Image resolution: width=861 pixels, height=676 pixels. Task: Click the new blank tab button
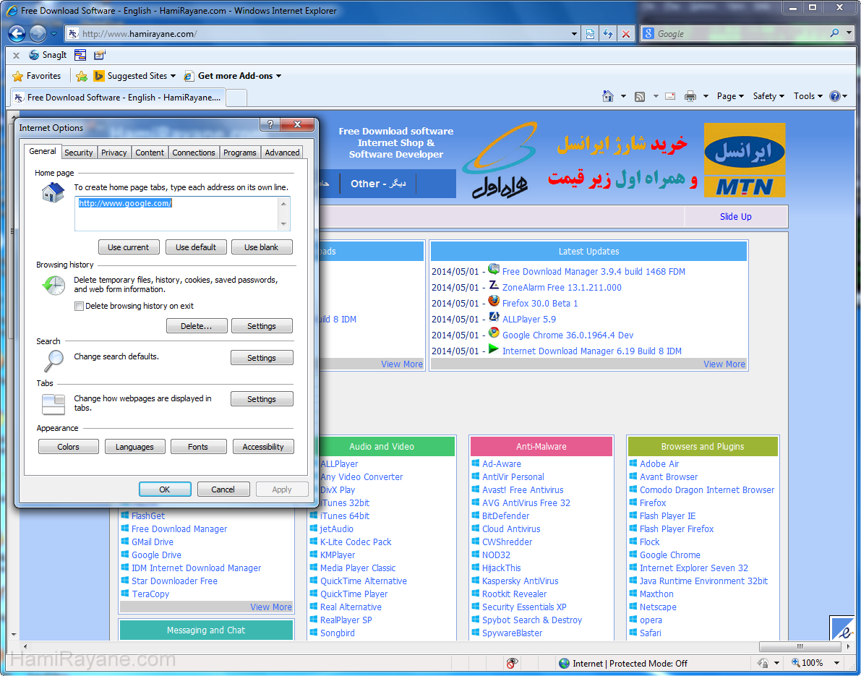coord(236,98)
